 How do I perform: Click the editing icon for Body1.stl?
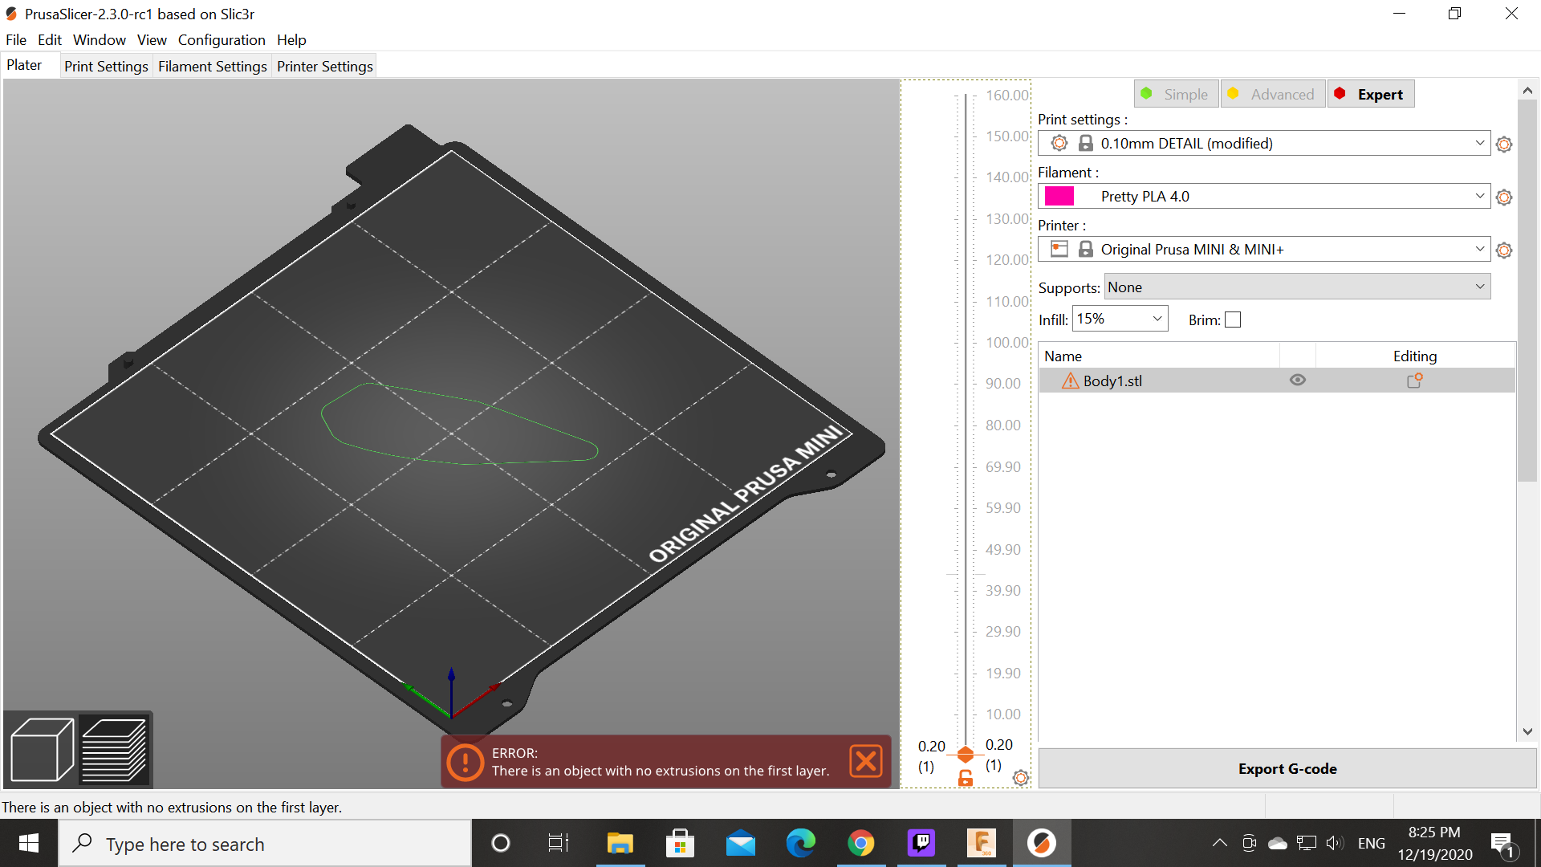pyautogui.click(x=1414, y=381)
